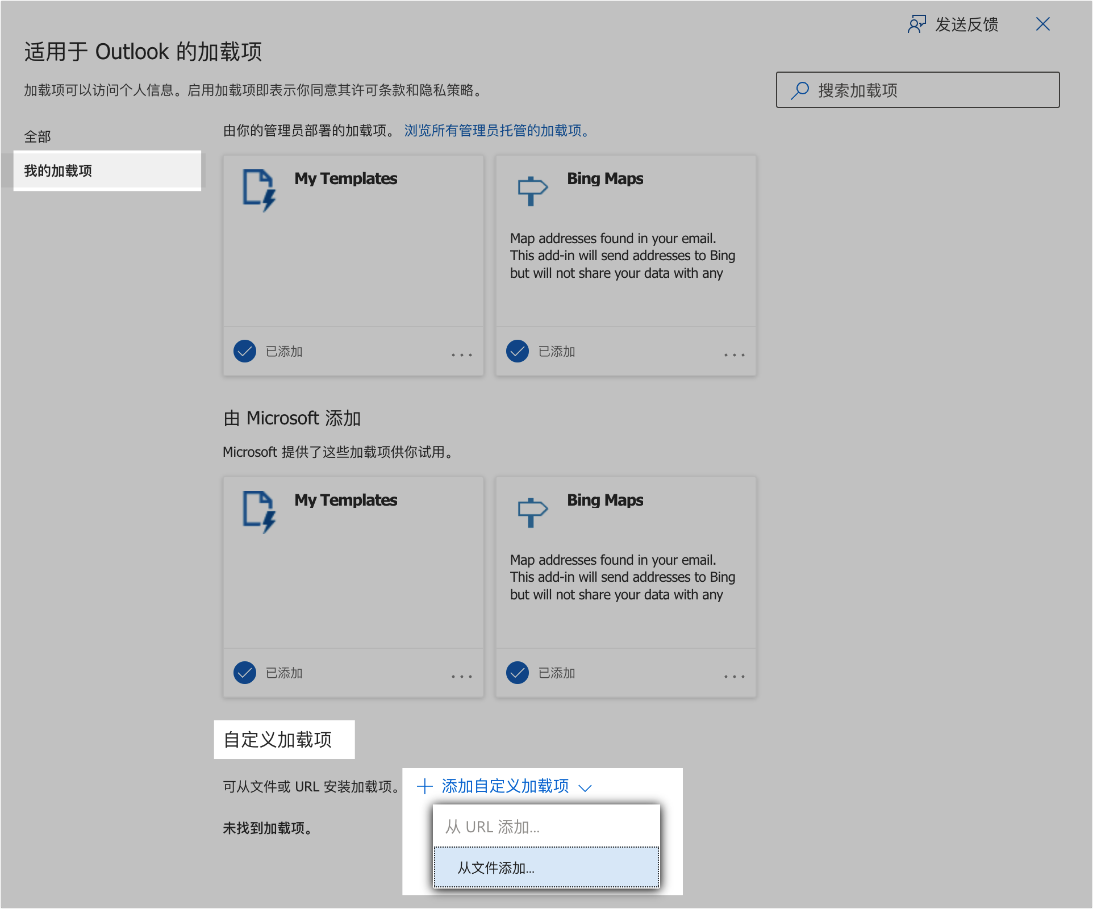The width and height of the screenshot is (1093, 909).
Task: Toggle added checkmark on bottom Bing Maps card
Action: click(518, 673)
